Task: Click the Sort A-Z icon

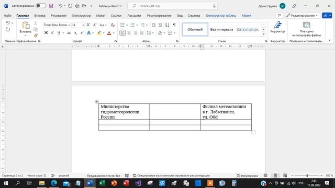Action: pos(167,25)
